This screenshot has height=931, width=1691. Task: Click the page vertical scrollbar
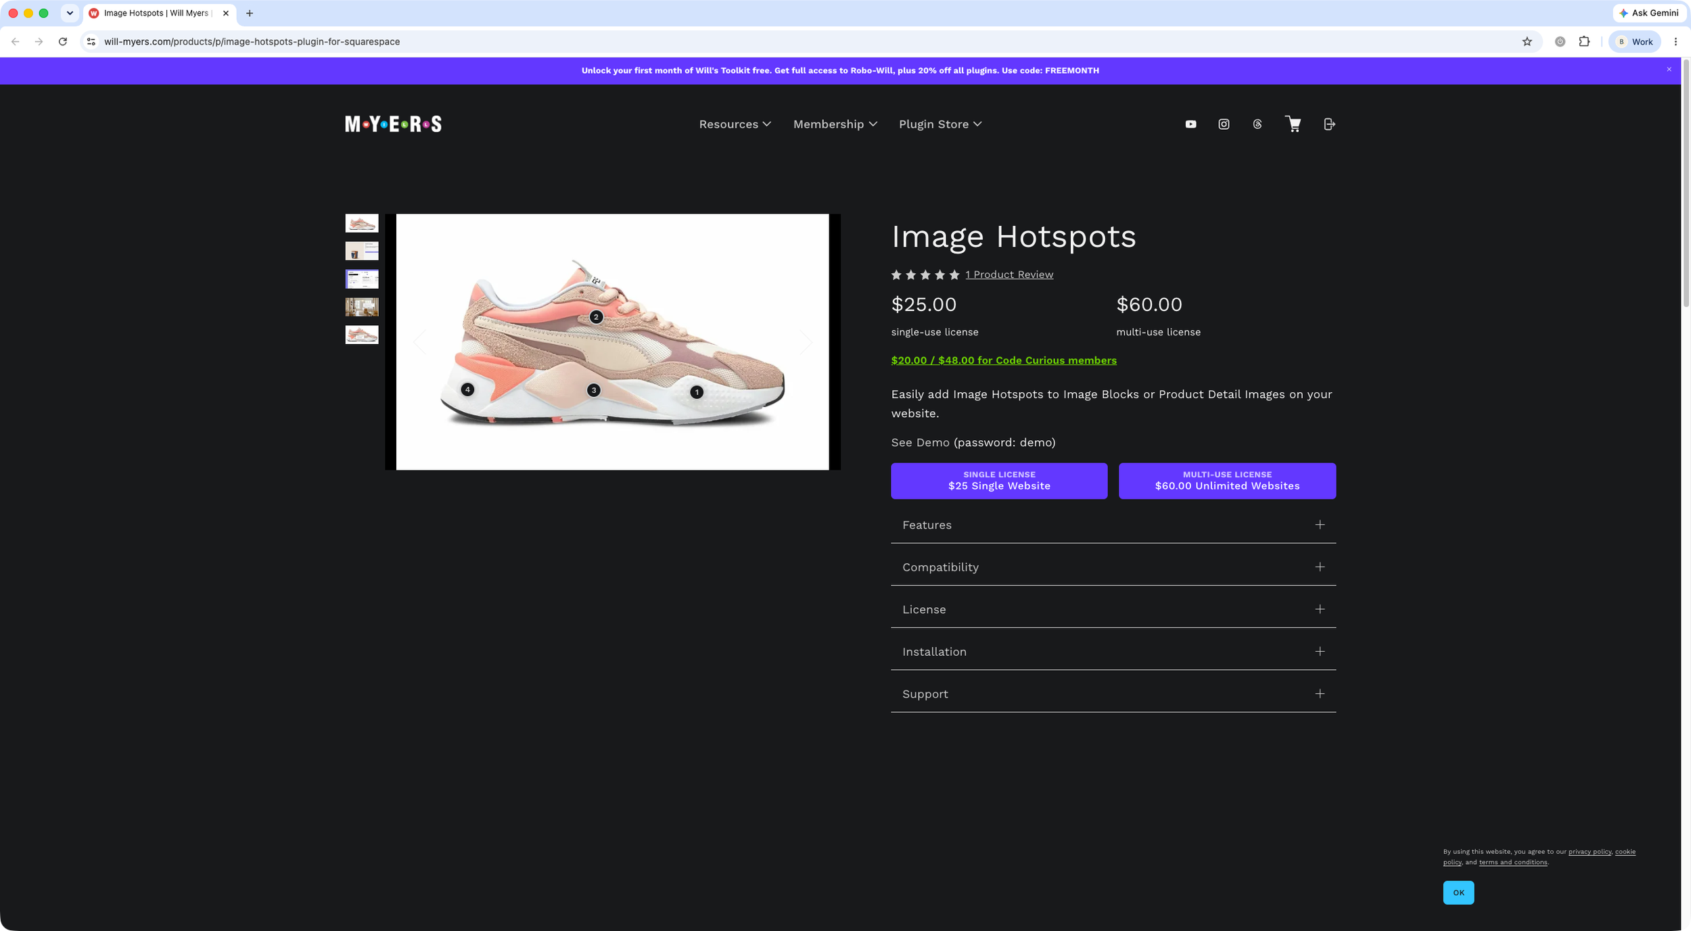tap(1686, 183)
